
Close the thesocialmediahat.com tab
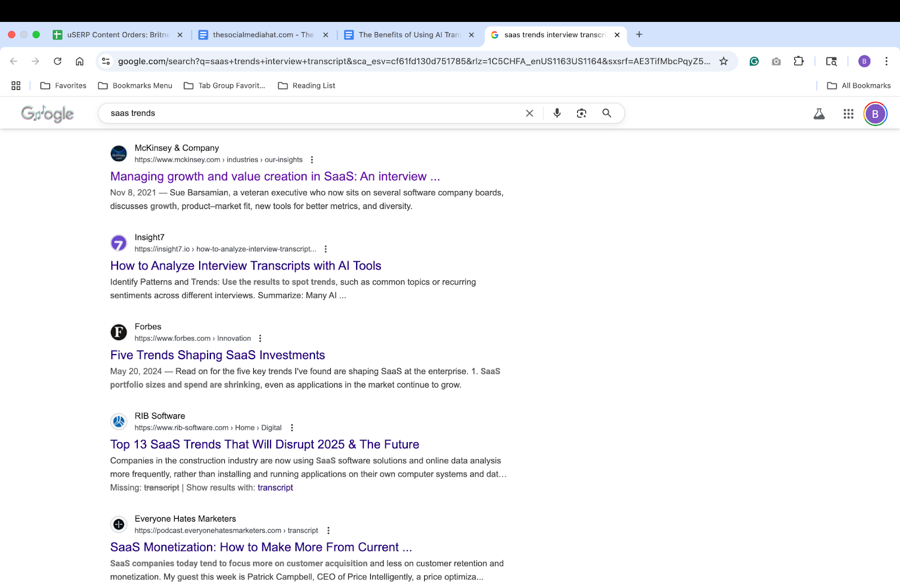pyautogui.click(x=326, y=35)
